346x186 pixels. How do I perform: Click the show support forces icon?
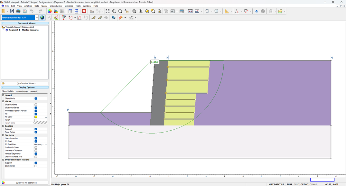point(114,18)
